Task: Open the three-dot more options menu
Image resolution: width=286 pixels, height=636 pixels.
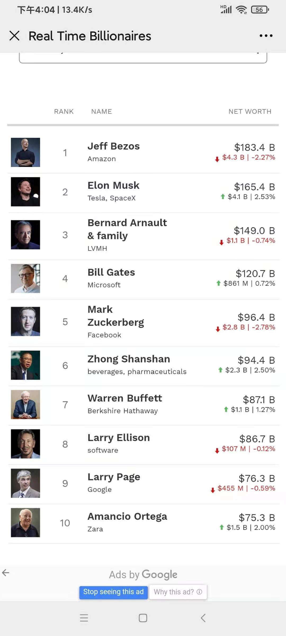Action: coord(266,36)
